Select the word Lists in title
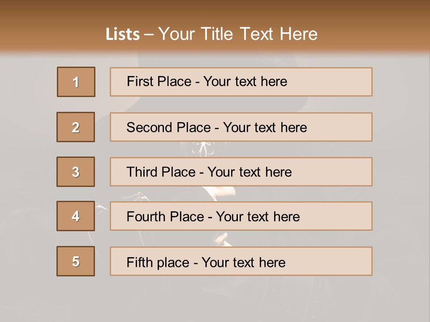430x322 pixels. (123, 34)
